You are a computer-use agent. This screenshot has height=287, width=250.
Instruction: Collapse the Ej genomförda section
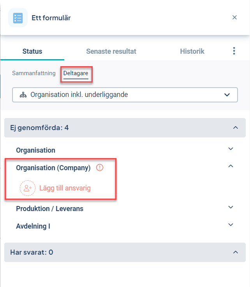click(236, 128)
